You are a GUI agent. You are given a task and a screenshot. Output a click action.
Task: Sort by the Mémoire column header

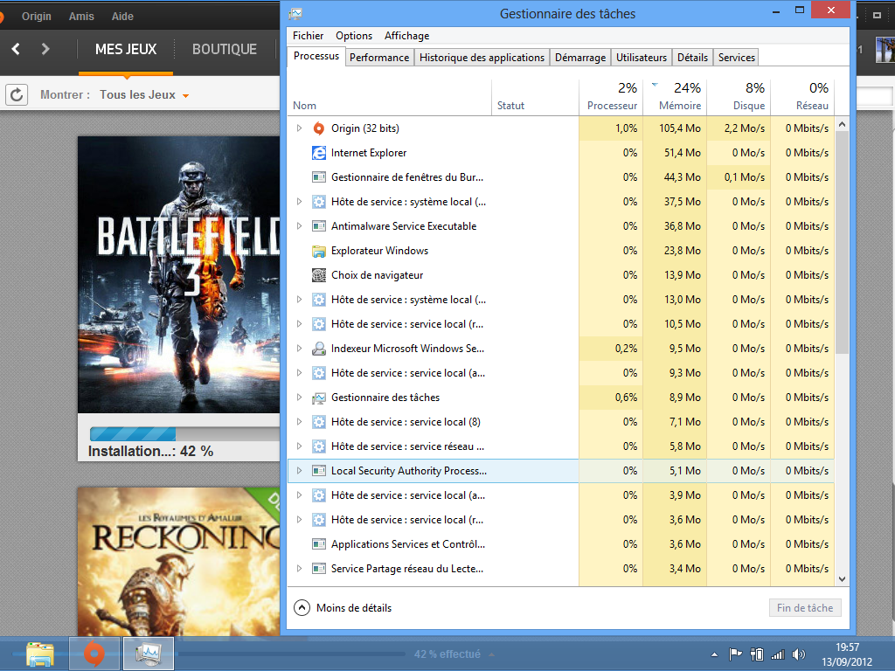coord(676,96)
